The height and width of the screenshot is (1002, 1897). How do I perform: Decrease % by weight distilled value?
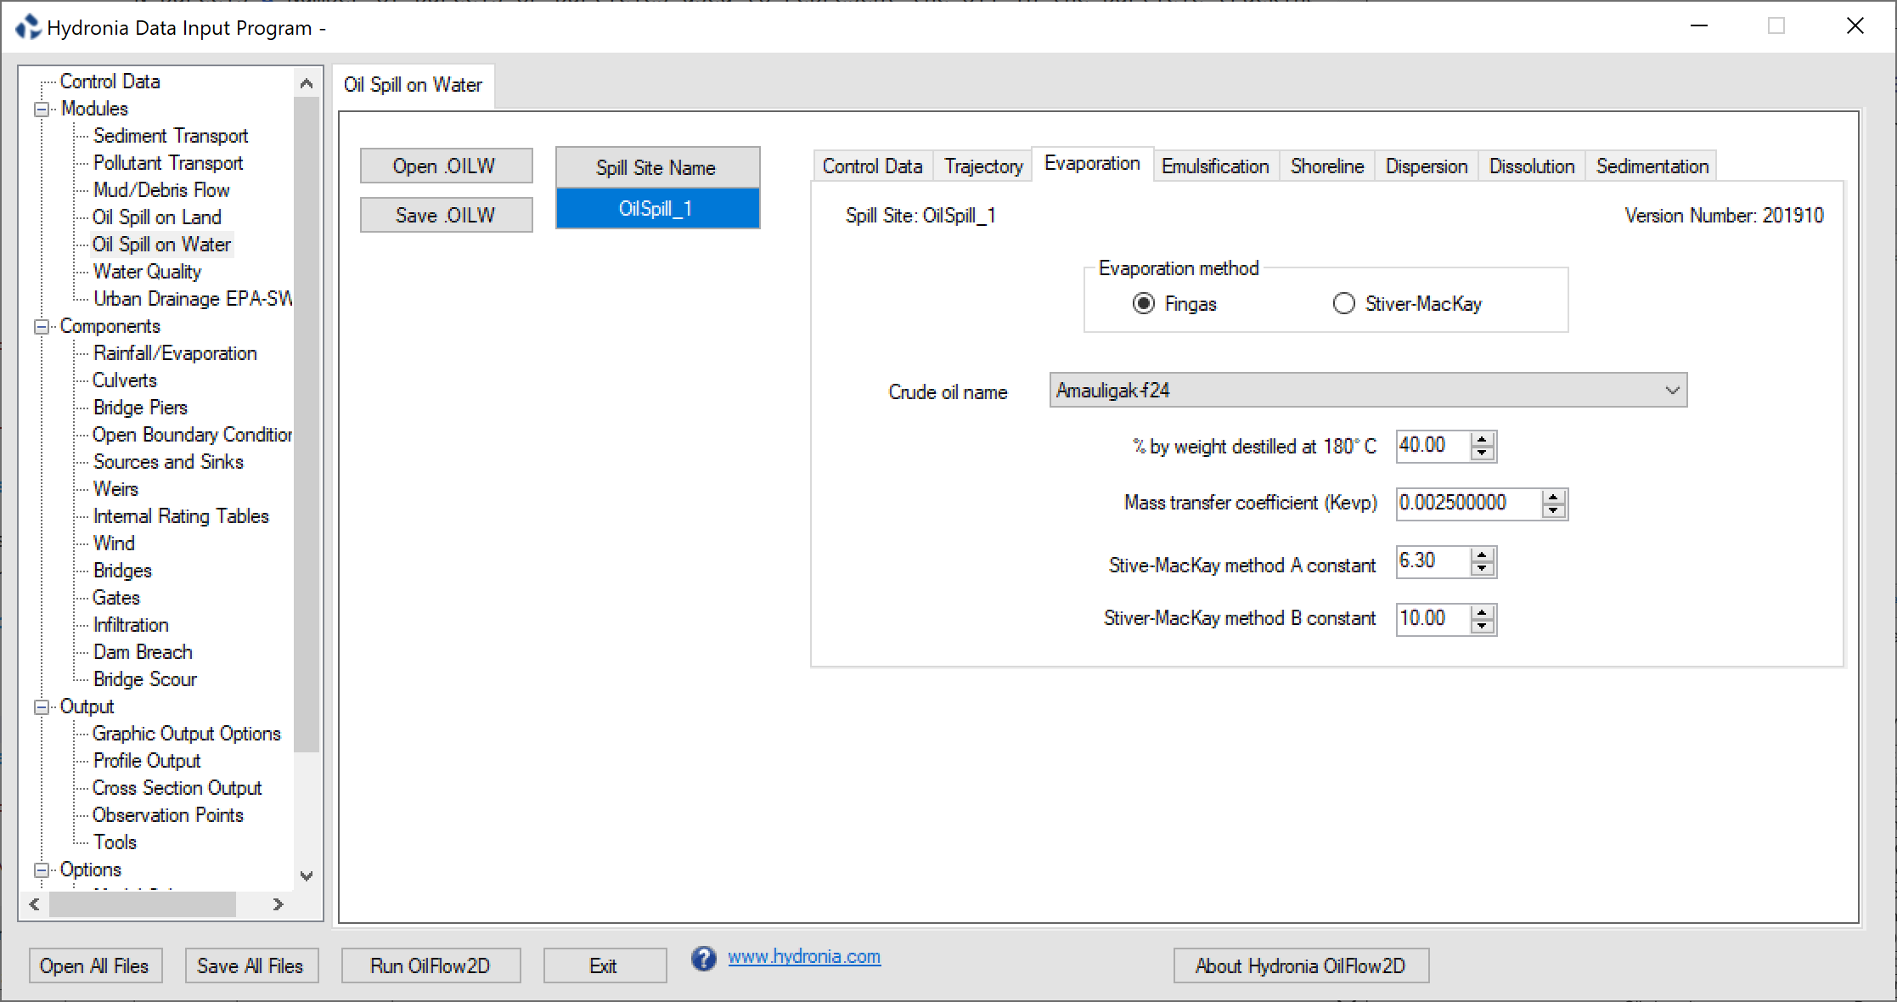click(1483, 453)
